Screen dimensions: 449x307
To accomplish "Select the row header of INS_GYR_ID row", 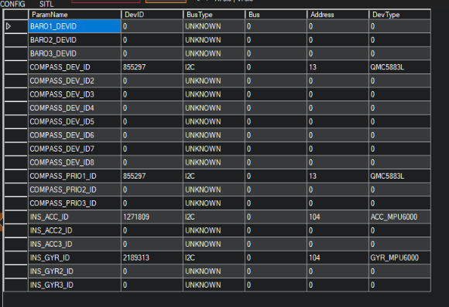I will coord(16,258).
